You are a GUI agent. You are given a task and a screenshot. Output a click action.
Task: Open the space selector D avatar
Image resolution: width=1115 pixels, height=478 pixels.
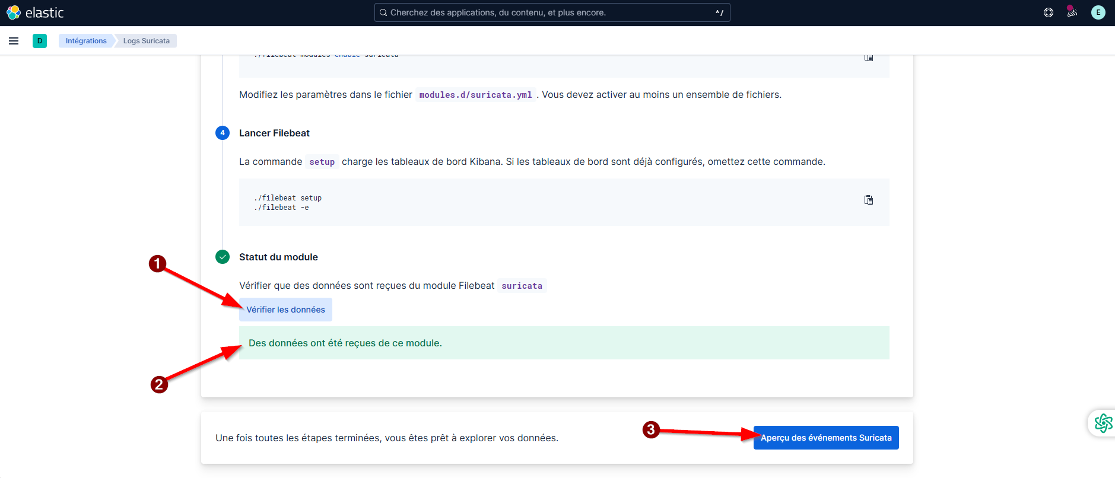(x=40, y=41)
